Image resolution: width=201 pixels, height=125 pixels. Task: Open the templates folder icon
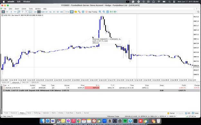click(x=76, y=12)
